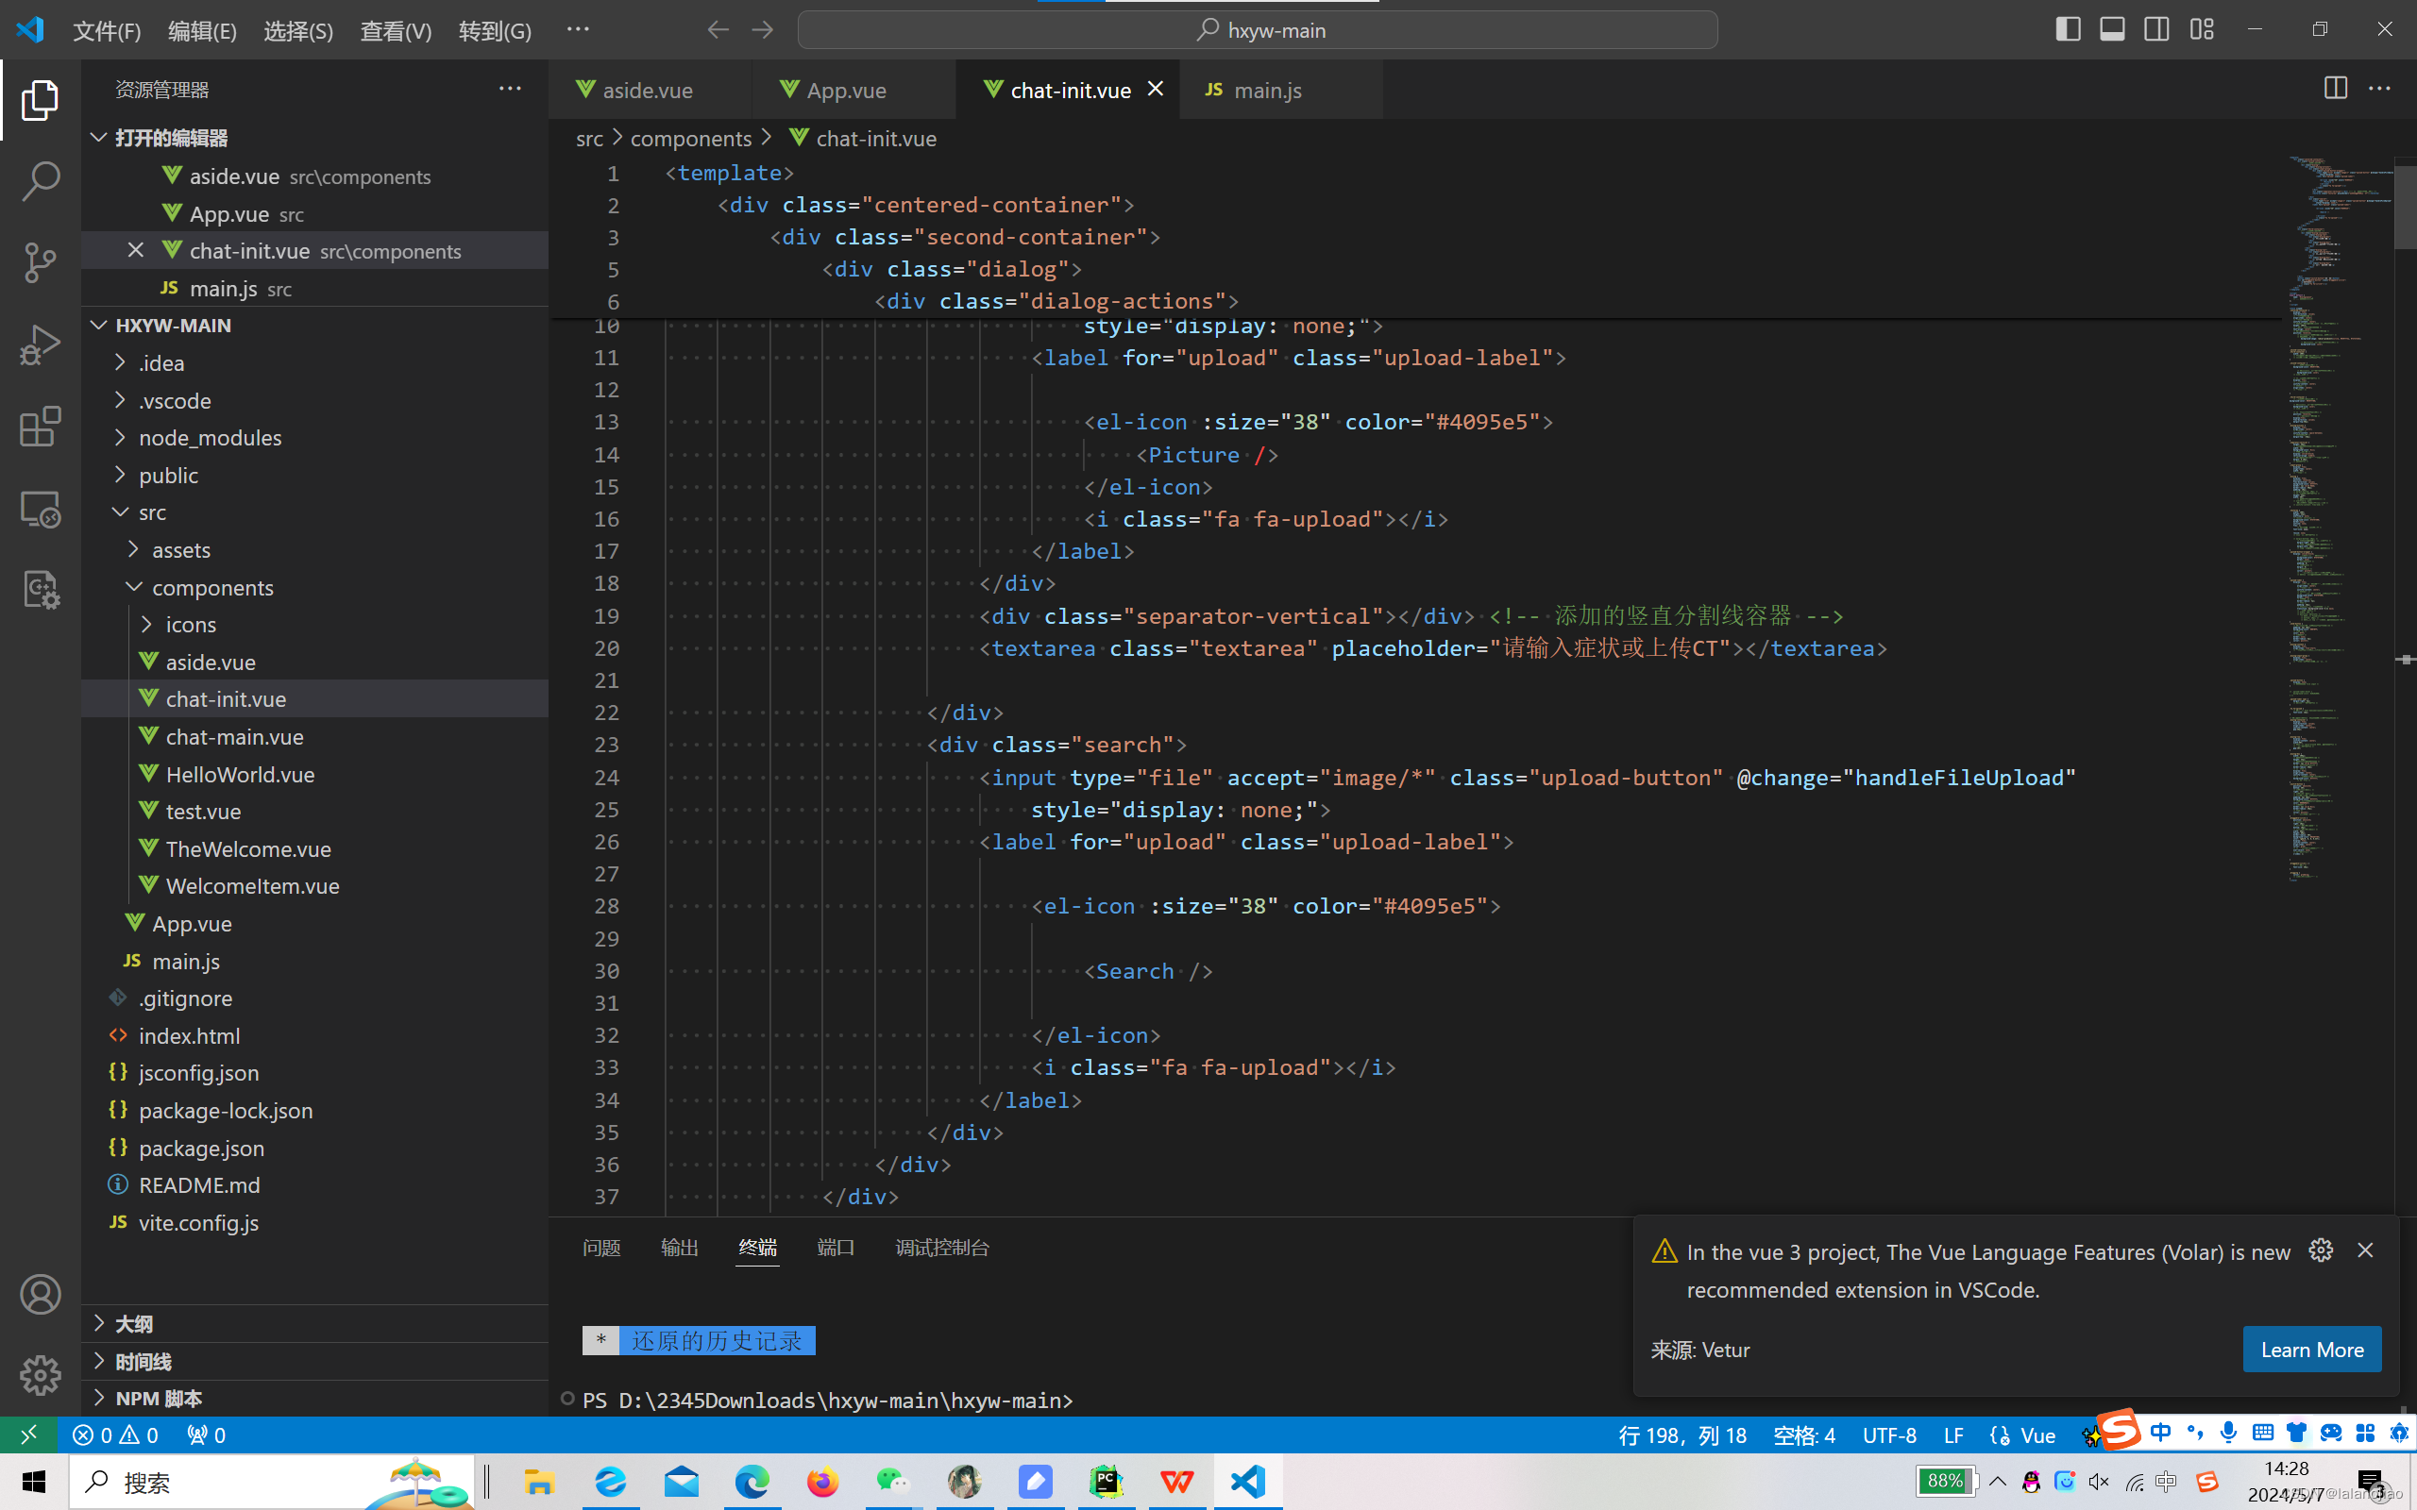The image size is (2417, 1510).
Task: Open the View (查看) menu
Action: click(396, 31)
